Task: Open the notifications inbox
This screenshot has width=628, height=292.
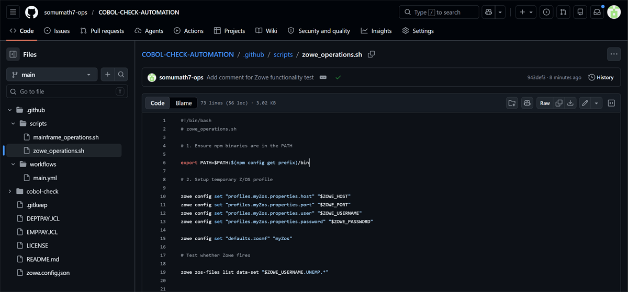Action: [x=597, y=12]
